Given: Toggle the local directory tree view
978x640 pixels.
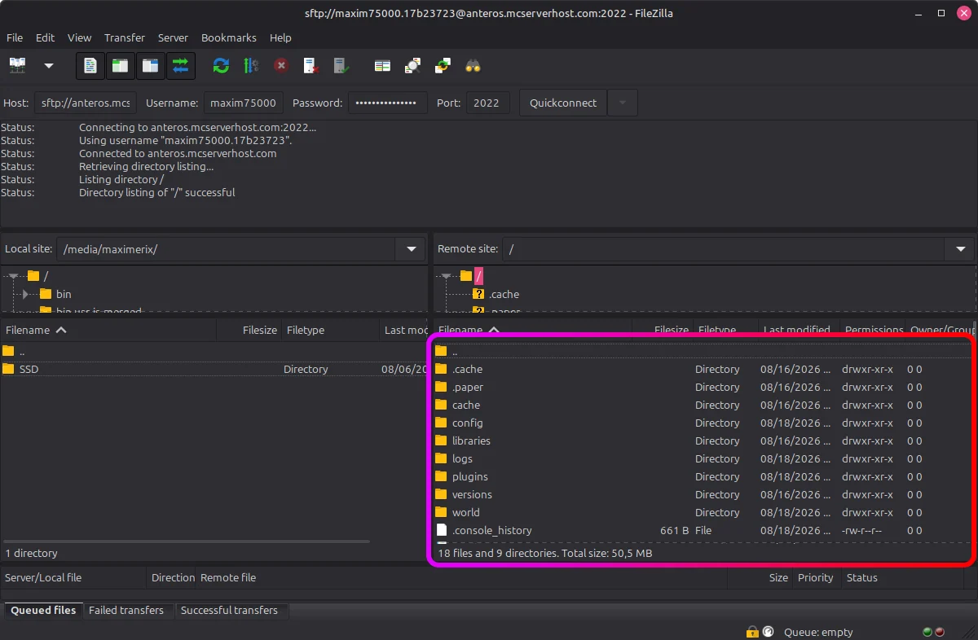Looking at the screenshot, I should coord(120,66).
